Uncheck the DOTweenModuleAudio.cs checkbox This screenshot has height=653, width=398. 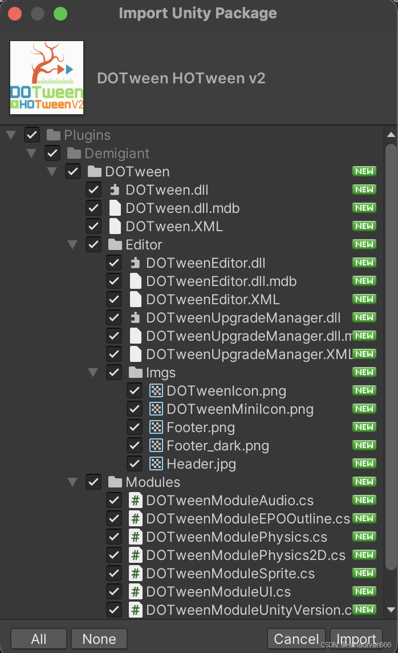pyautogui.click(x=114, y=500)
